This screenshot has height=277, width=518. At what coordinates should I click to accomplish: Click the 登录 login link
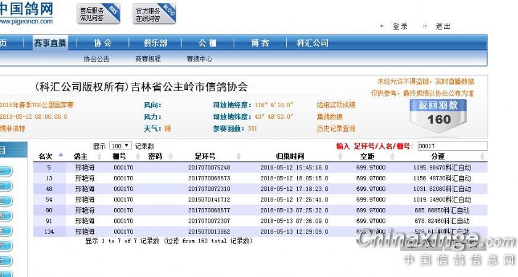(x=400, y=26)
